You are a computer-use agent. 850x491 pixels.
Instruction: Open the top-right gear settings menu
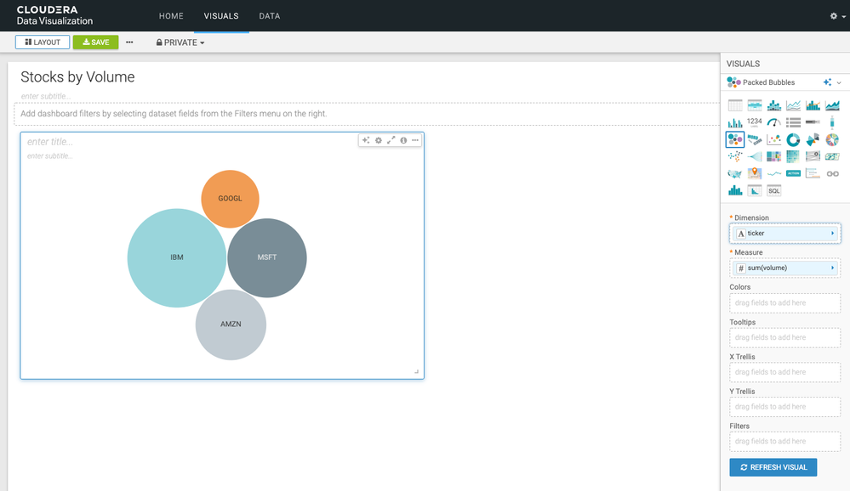[837, 16]
